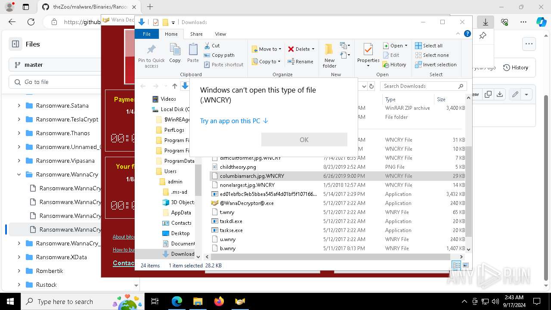Open Edge Downloads toolbar icon
The width and height of the screenshot is (551, 310).
[486, 22]
